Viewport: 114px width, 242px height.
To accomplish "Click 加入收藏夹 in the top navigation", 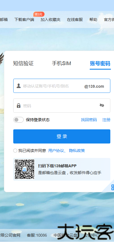I will click(x=51, y=20).
